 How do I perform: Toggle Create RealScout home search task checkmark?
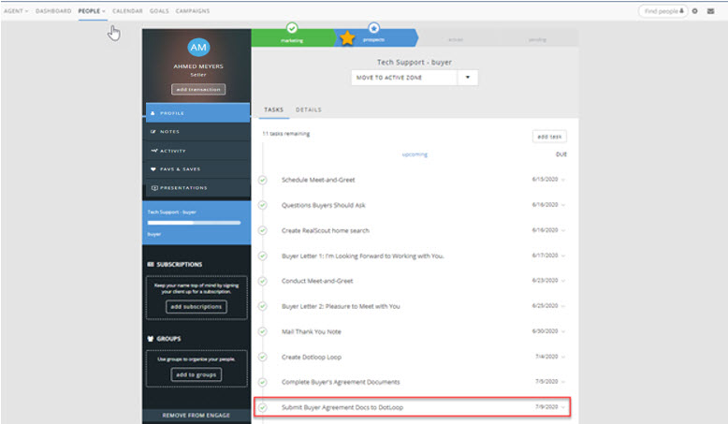click(263, 230)
